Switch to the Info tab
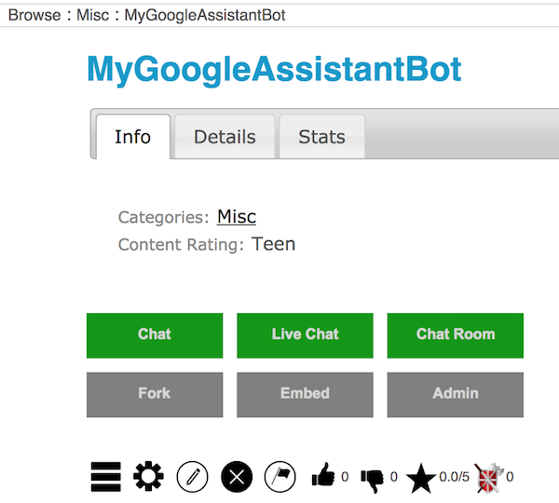The image size is (559, 503). click(x=133, y=137)
